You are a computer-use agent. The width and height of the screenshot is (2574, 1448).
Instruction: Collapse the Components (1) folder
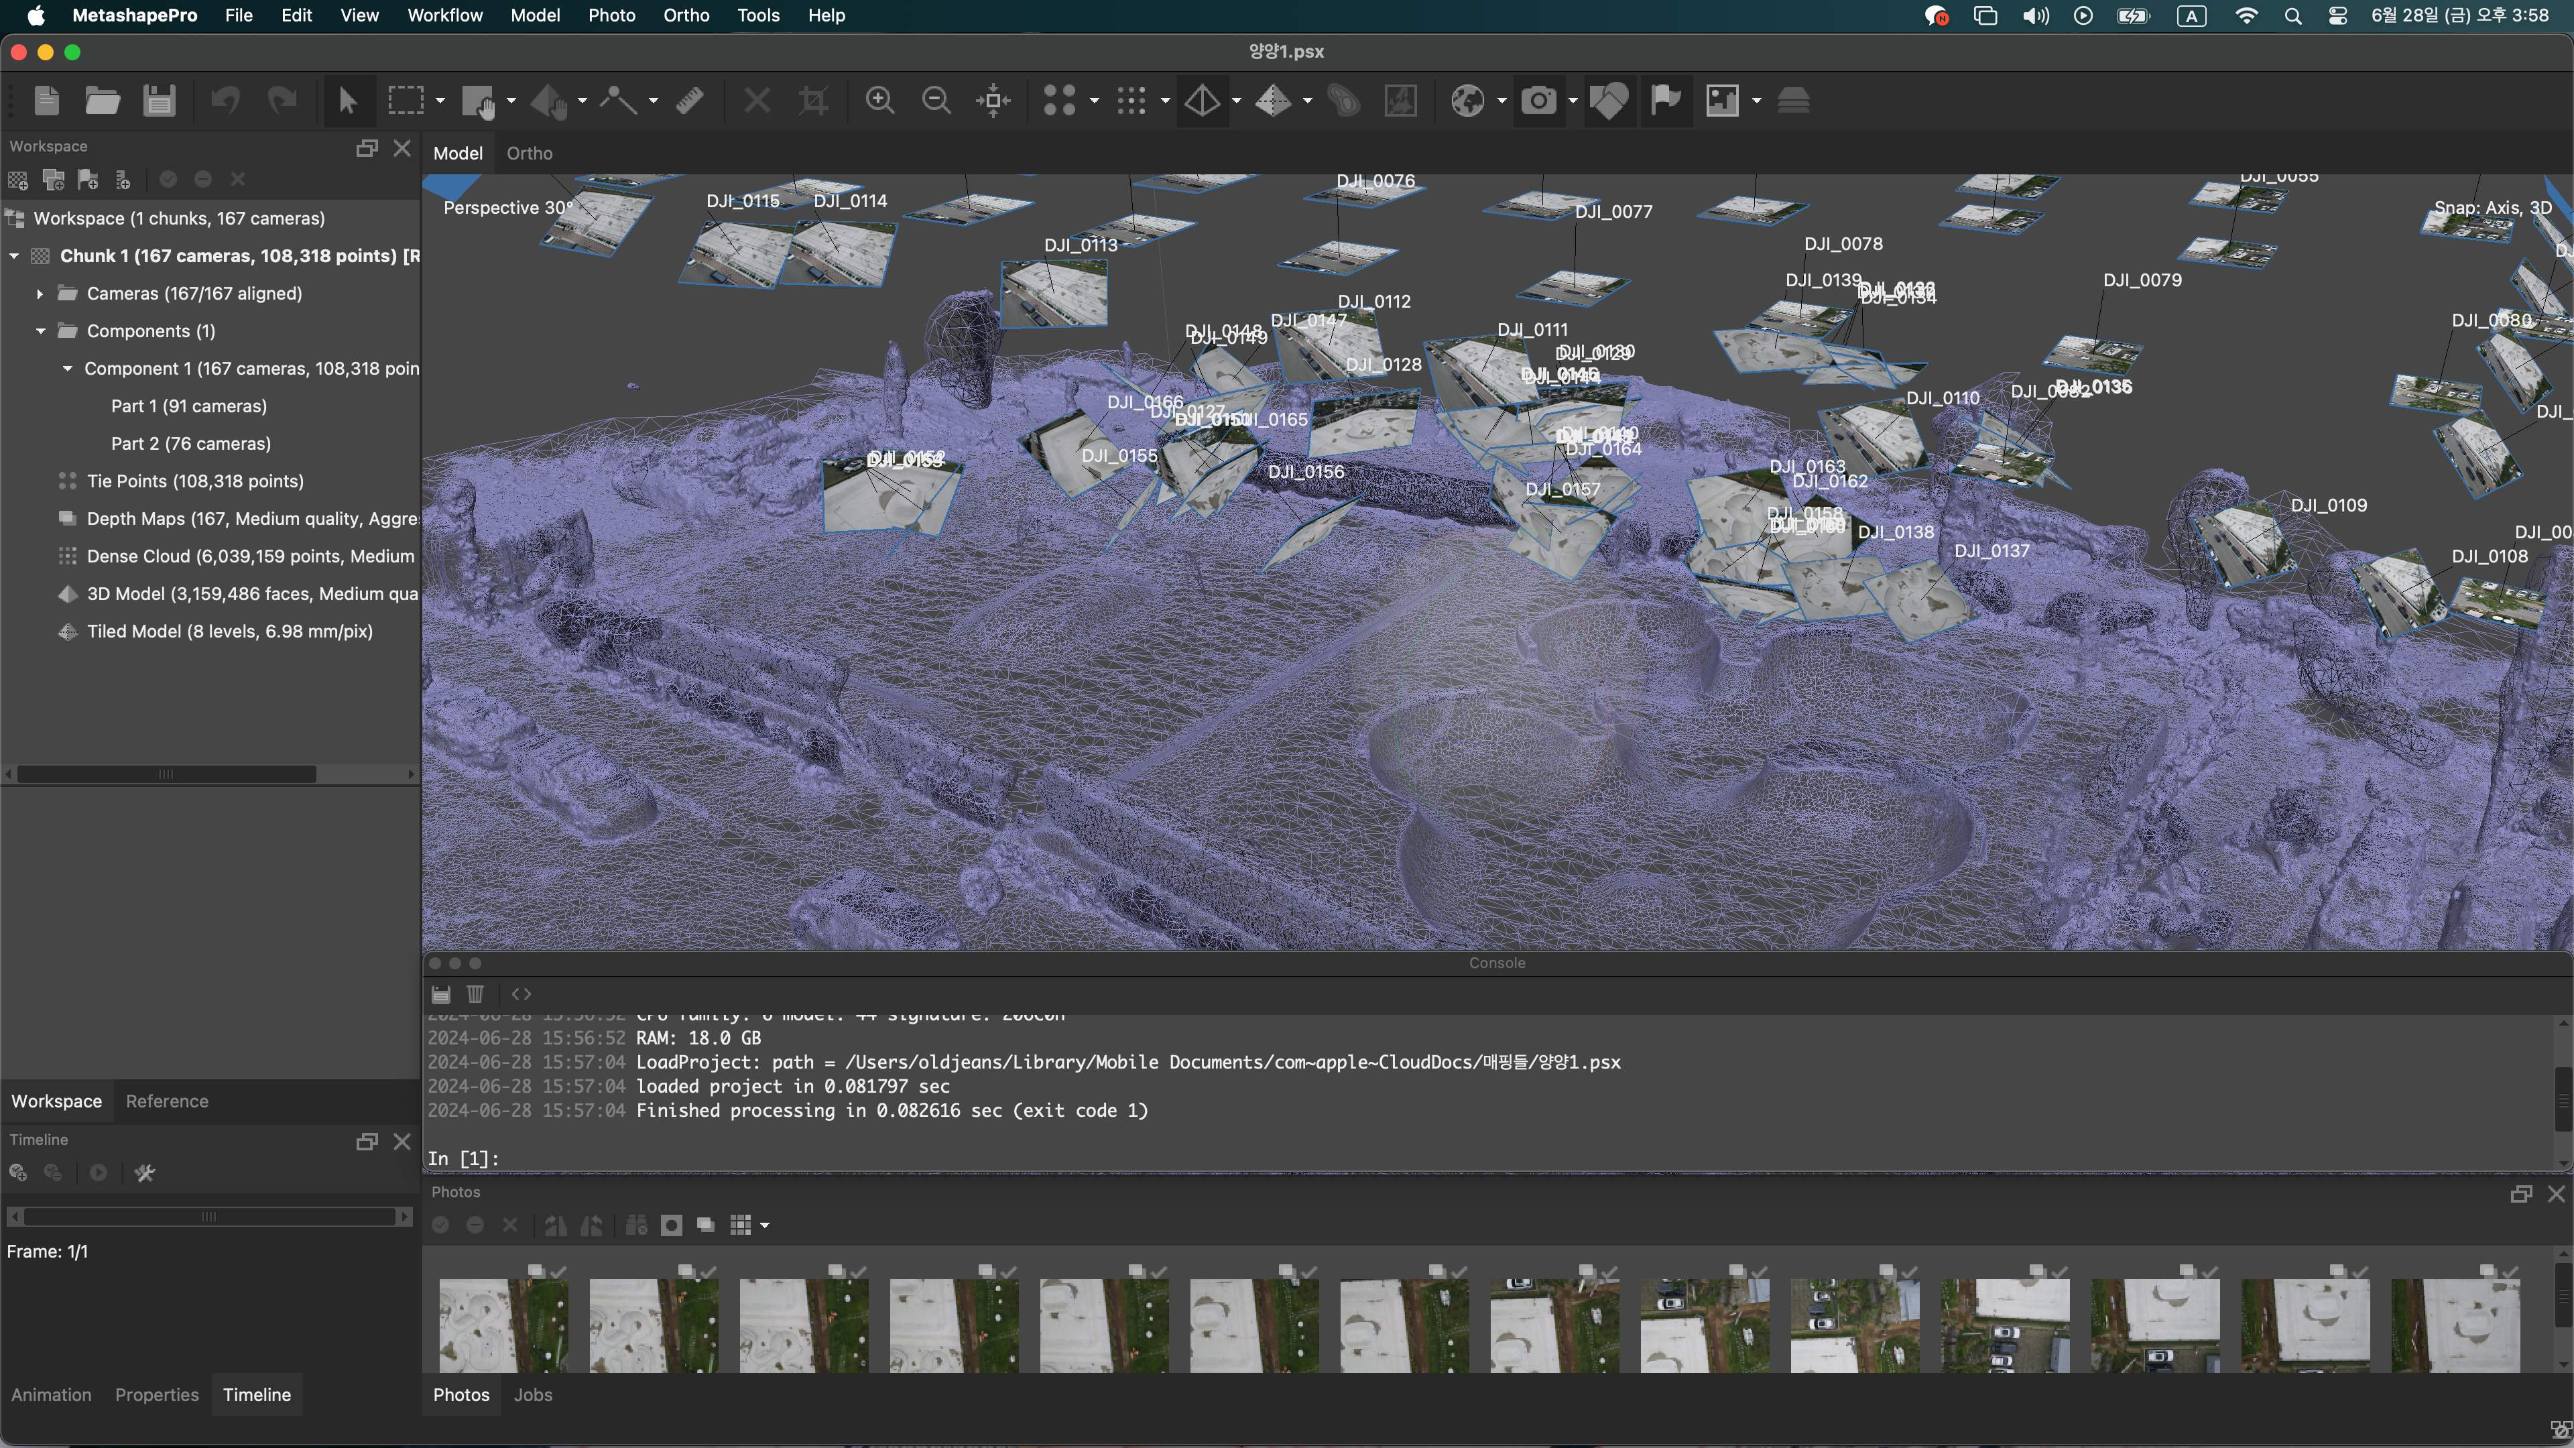click(41, 332)
